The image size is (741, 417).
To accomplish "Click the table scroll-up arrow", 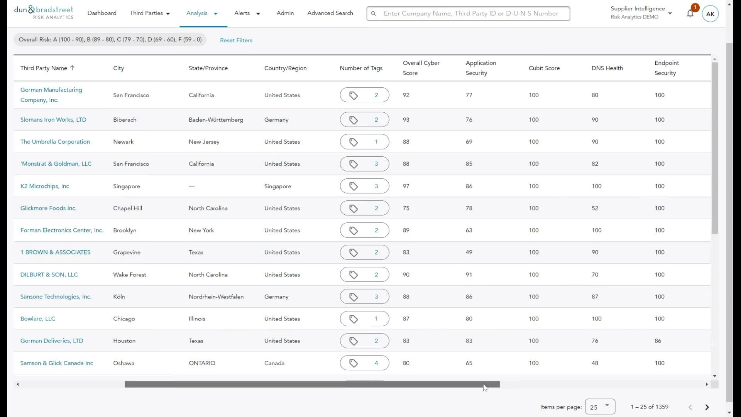I will (x=715, y=59).
